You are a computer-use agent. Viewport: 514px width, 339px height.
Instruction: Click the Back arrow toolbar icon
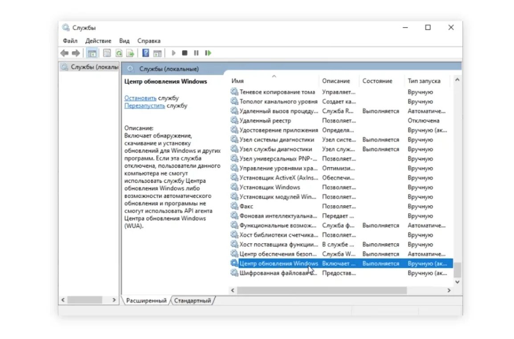[65, 53]
